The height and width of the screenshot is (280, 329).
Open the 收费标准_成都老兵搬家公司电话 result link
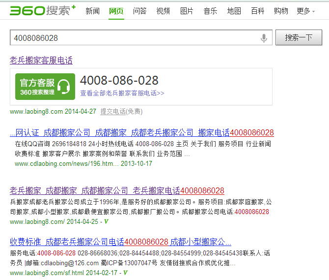point(120,242)
